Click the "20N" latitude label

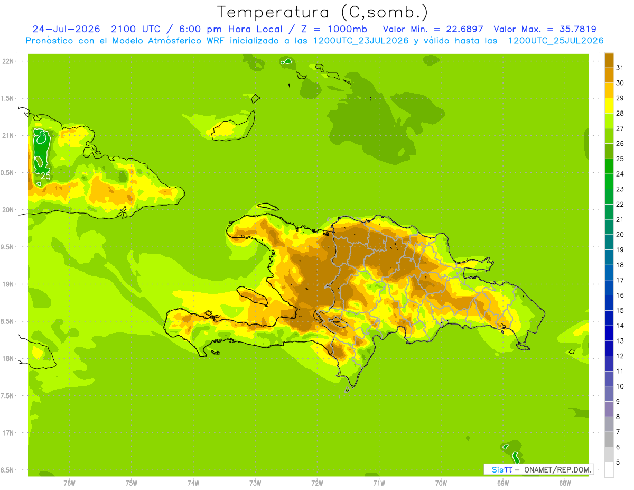[x=8, y=210]
